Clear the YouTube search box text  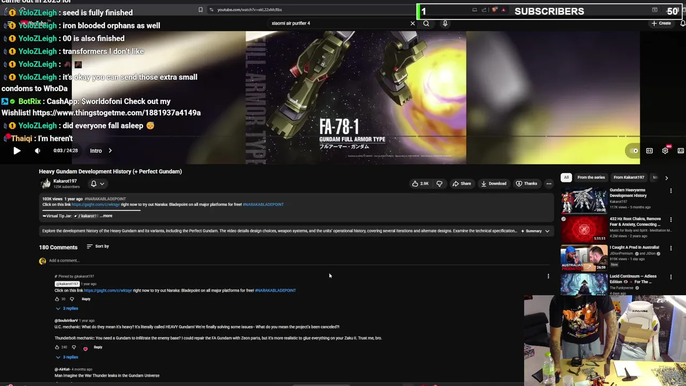pos(413,23)
